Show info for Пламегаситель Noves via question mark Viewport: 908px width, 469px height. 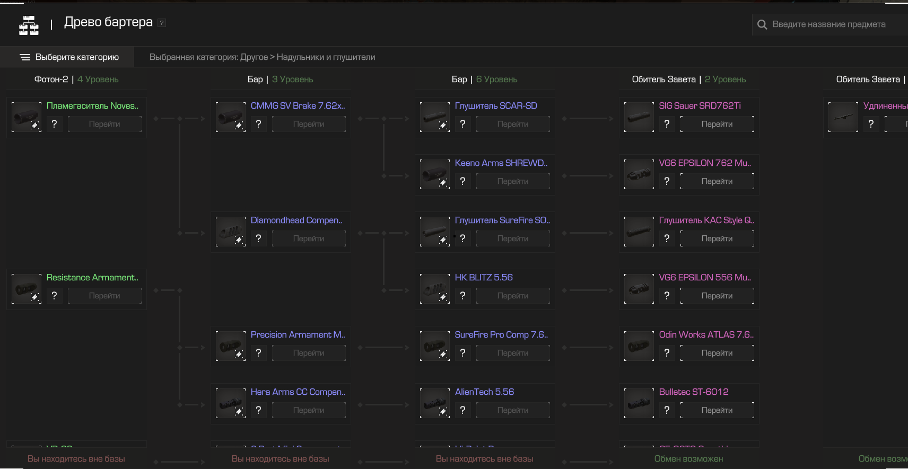click(54, 124)
